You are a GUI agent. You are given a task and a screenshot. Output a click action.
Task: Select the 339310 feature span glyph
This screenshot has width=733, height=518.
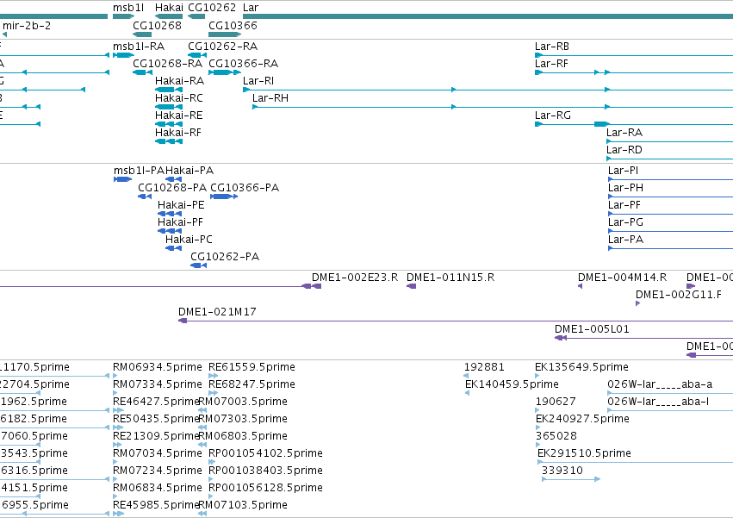[x=571, y=479]
